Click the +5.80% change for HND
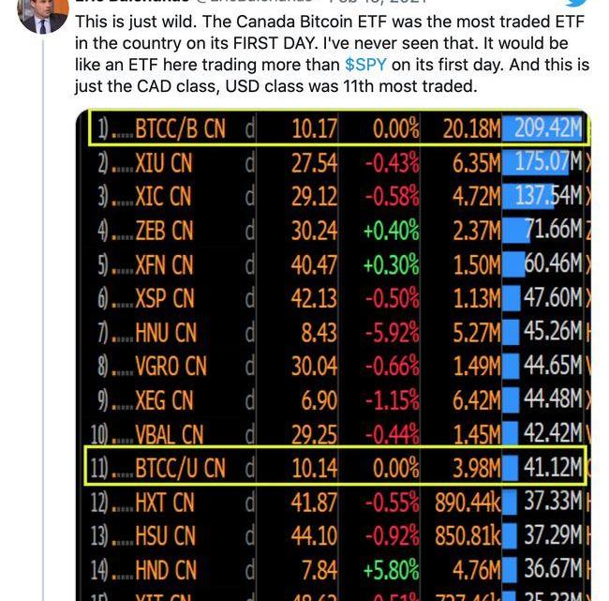Viewport: 609px width, 601px height. click(x=392, y=569)
